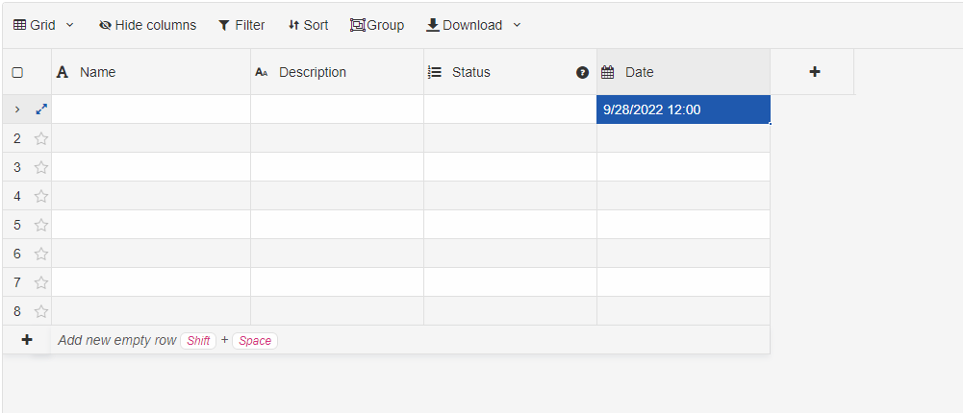This screenshot has width=963, height=413.
Task: Select the Description column header
Action: tap(337, 72)
